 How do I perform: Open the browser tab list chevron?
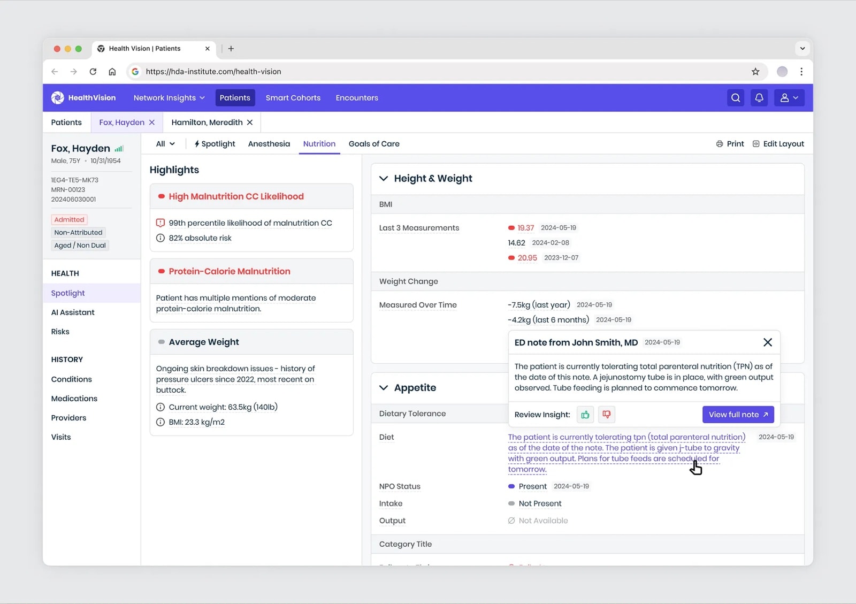[x=802, y=49]
